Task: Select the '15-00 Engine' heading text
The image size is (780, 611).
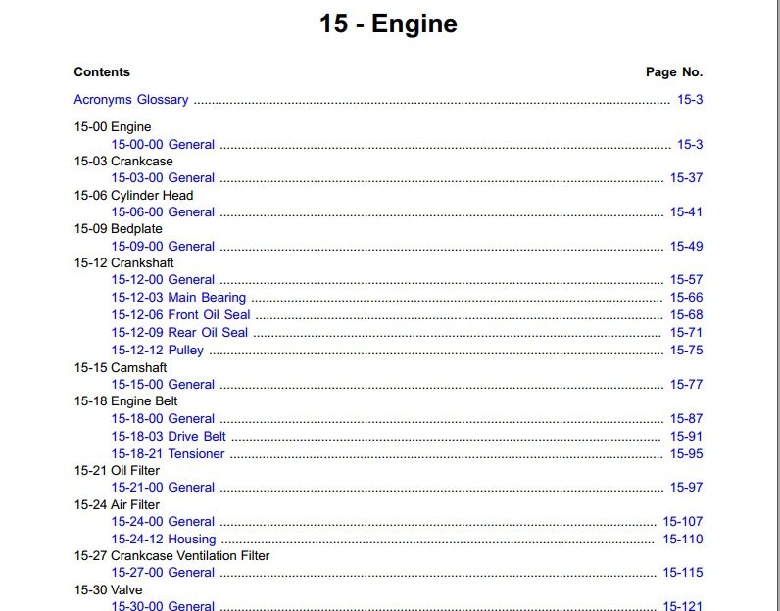Action: pos(113,126)
